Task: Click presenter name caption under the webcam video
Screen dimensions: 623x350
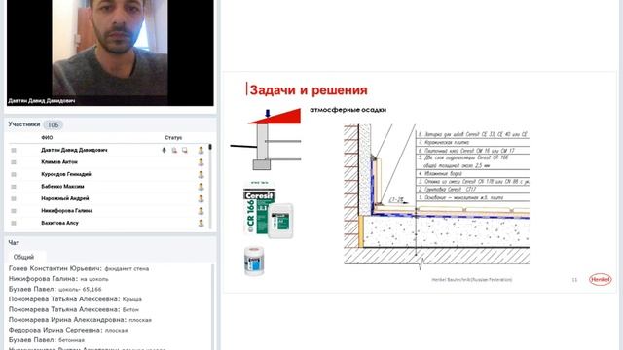Action: [41, 101]
